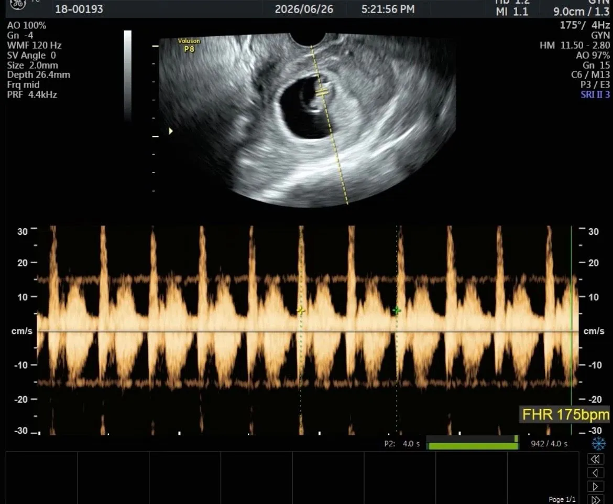Image resolution: width=613 pixels, height=504 pixels.
Task: Select the first empty clipboard thumbnail slot
Action: coord(42,478)
